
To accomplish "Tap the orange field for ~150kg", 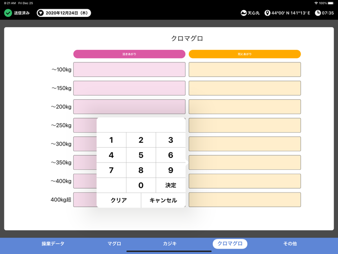I will tap(245, 88).
